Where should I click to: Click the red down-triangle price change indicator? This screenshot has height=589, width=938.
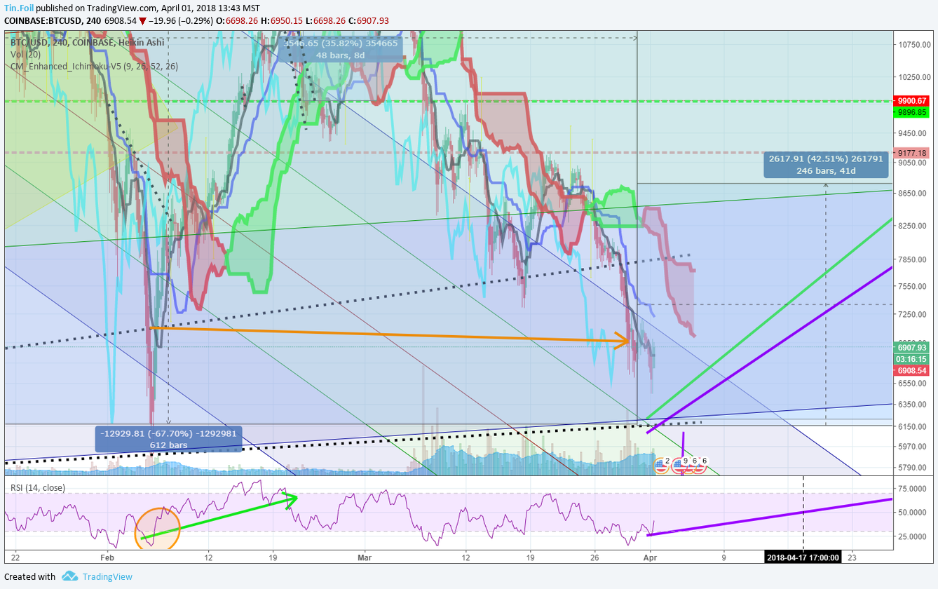(143, 21)
